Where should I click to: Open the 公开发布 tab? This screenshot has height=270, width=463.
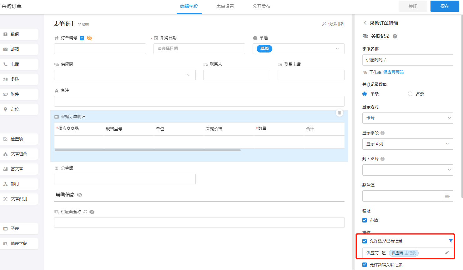tap(261, 6)
